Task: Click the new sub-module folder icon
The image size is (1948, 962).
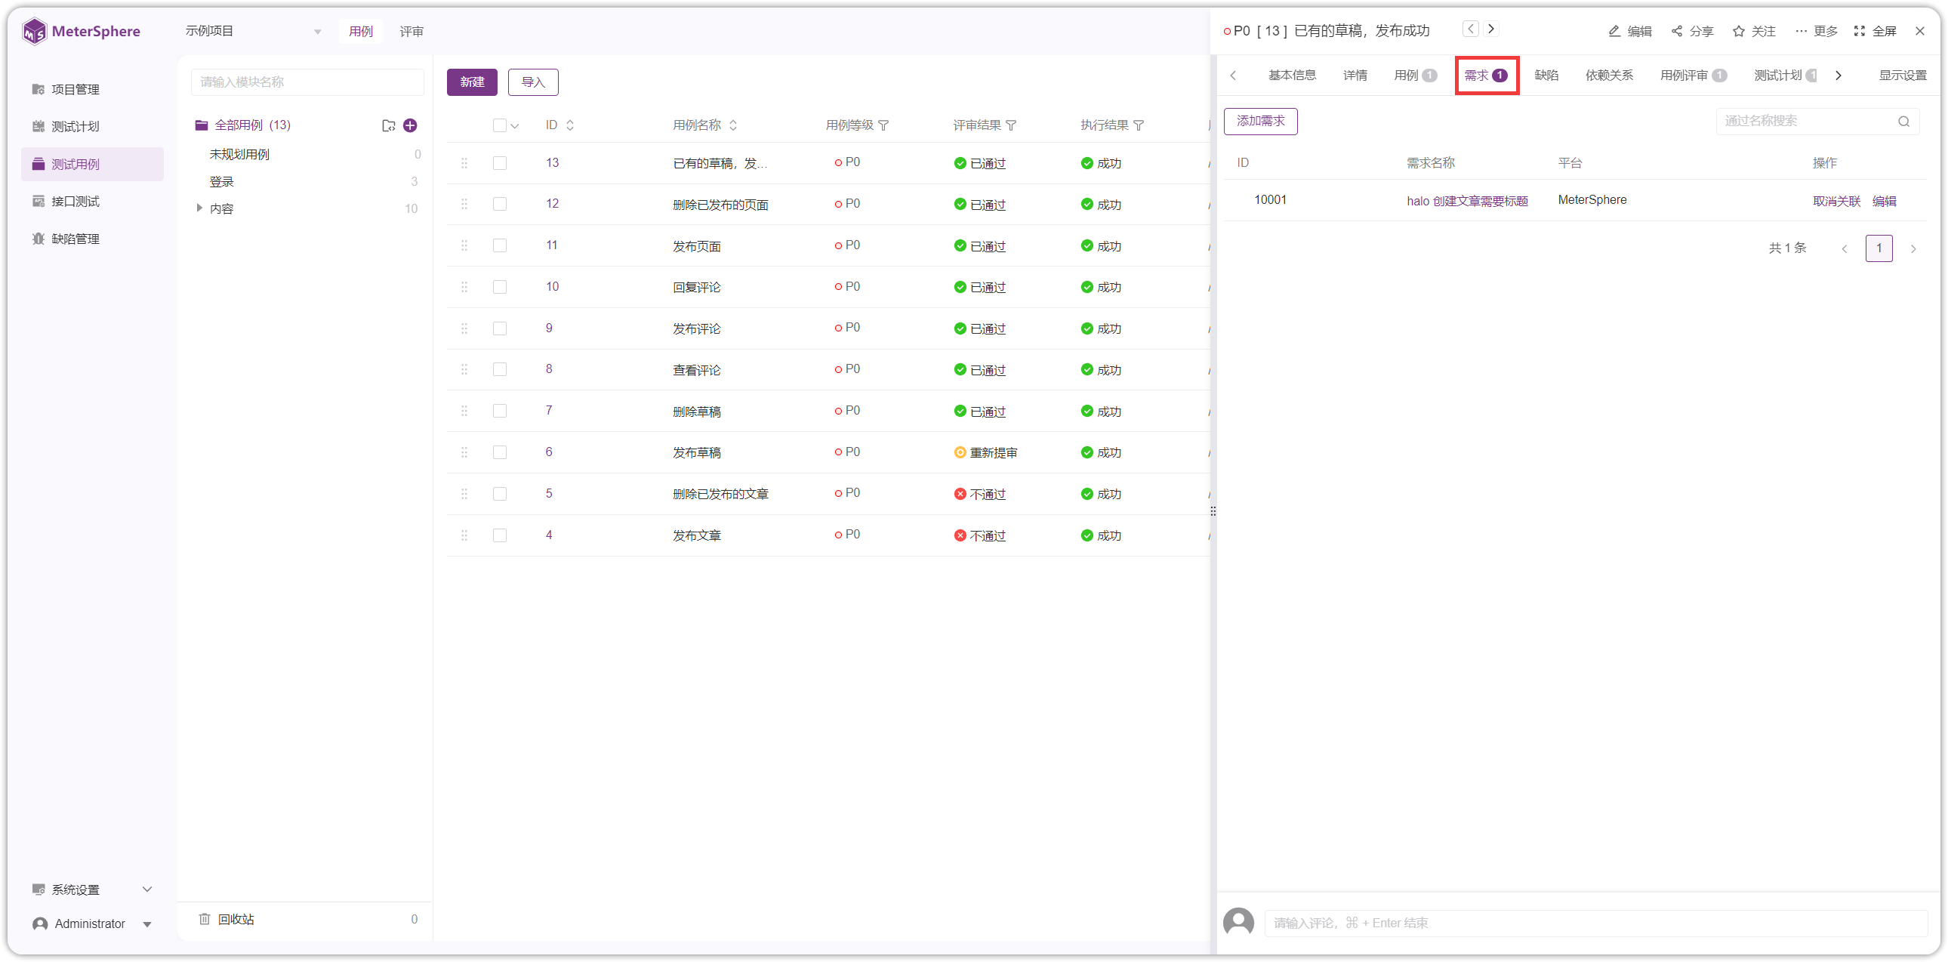Action: point(389,125)
